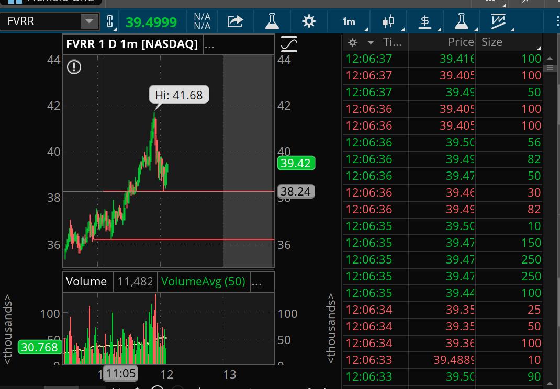Open the FVRR symbol dropdown arrow
This screenshot has height=389, width=560.
(x=89, y=21)
